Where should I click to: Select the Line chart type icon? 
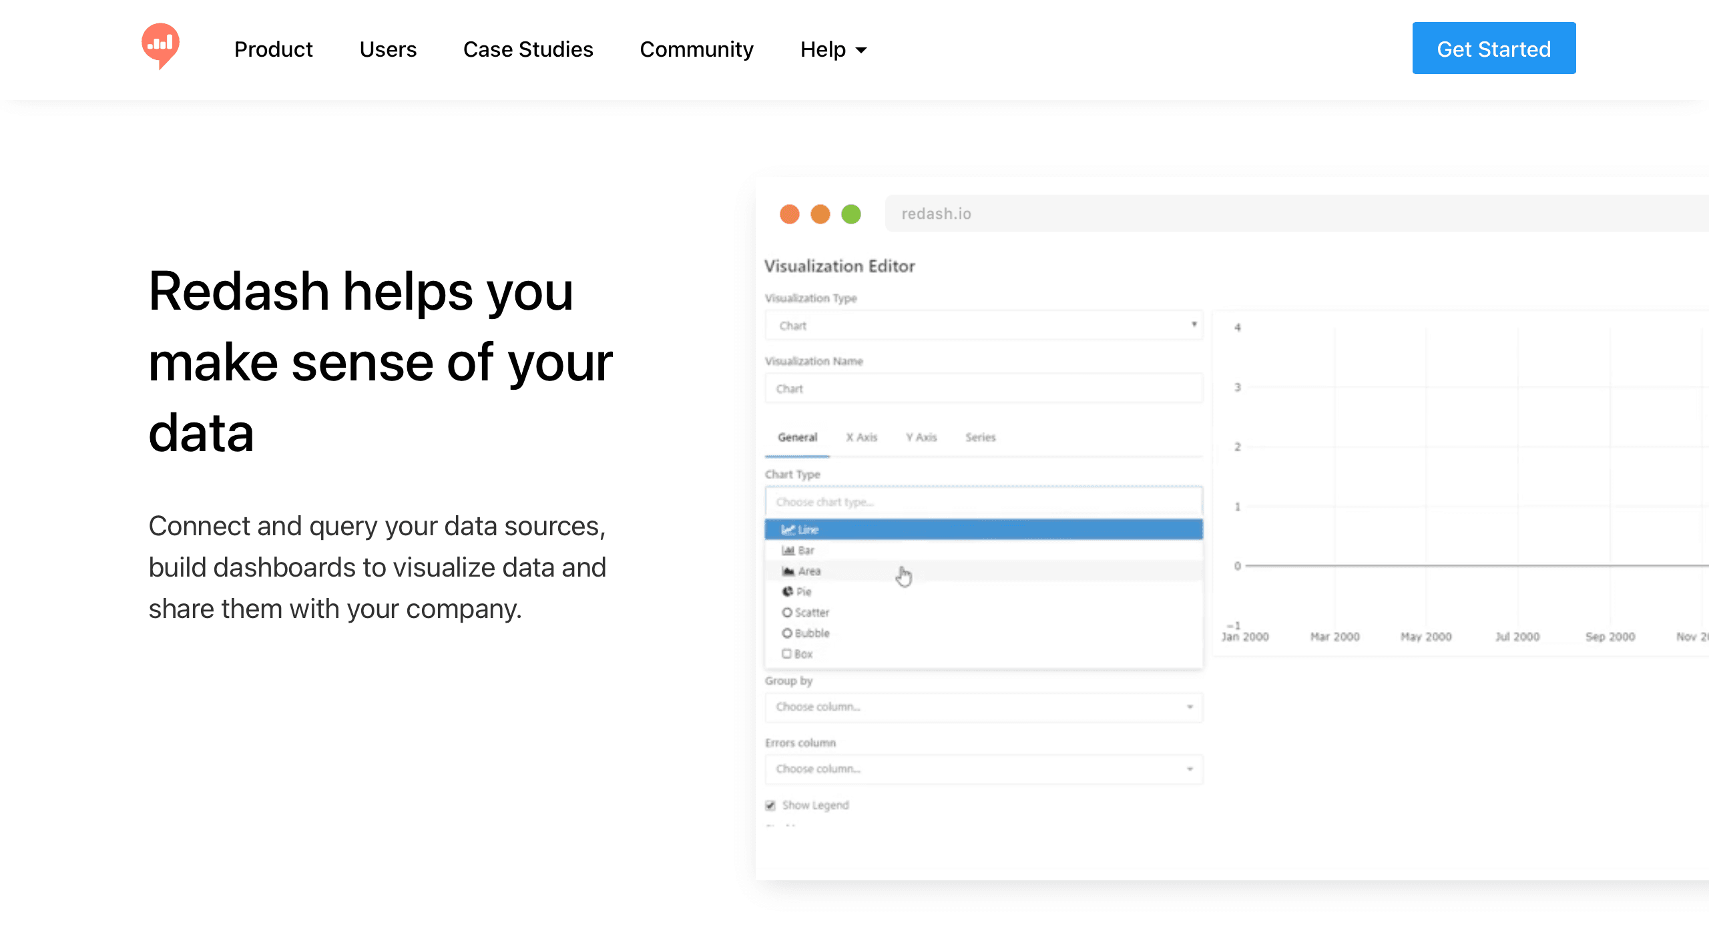point(788,529)
